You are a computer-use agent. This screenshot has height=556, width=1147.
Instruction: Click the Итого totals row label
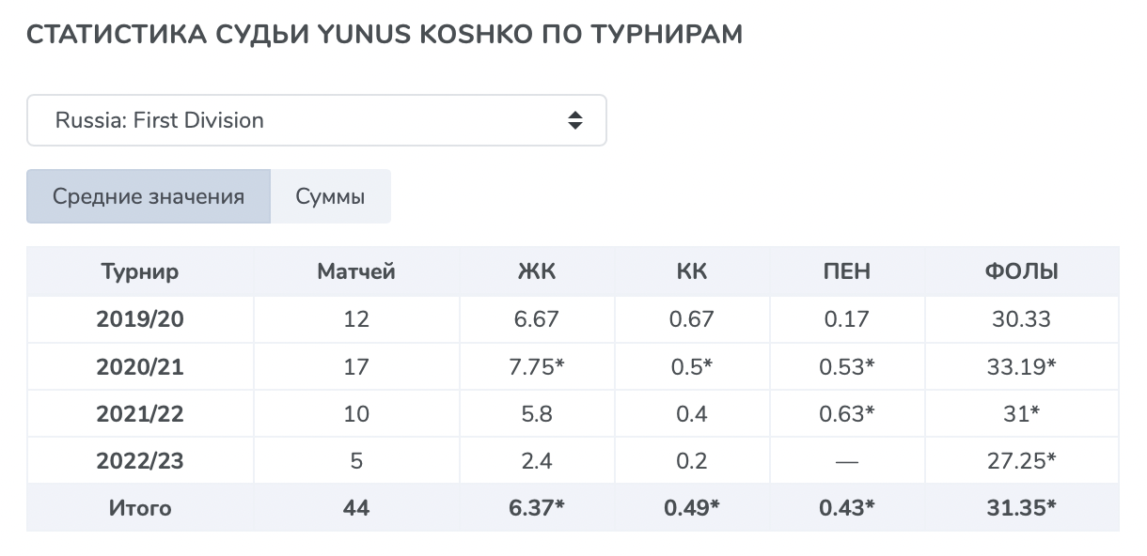pos(140,508)
